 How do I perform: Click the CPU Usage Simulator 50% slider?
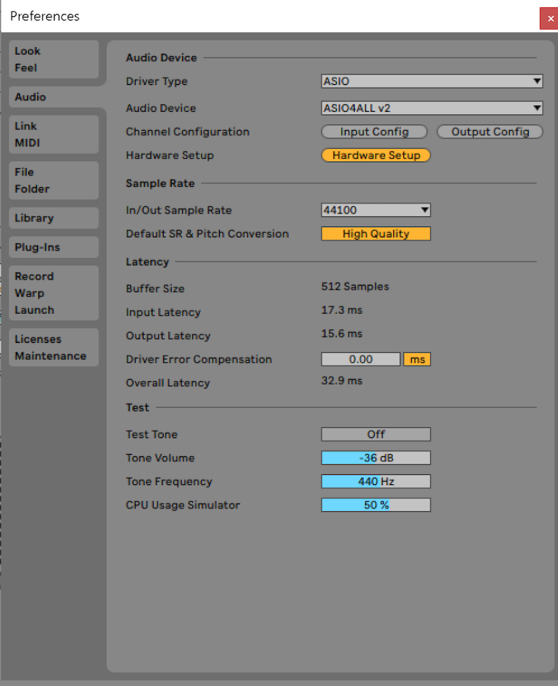click(x=376, y=505)
